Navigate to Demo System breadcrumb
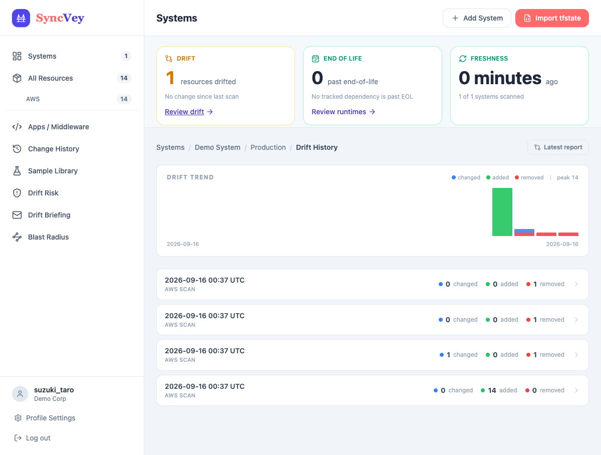 [217, 147]
